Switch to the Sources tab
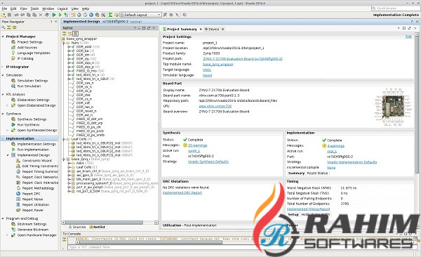This screenshot has width=421, height=257. point(77,227)
